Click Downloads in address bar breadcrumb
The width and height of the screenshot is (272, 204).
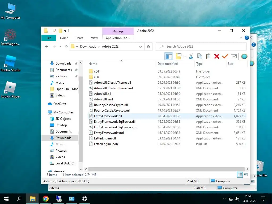[x=88, y=46]
